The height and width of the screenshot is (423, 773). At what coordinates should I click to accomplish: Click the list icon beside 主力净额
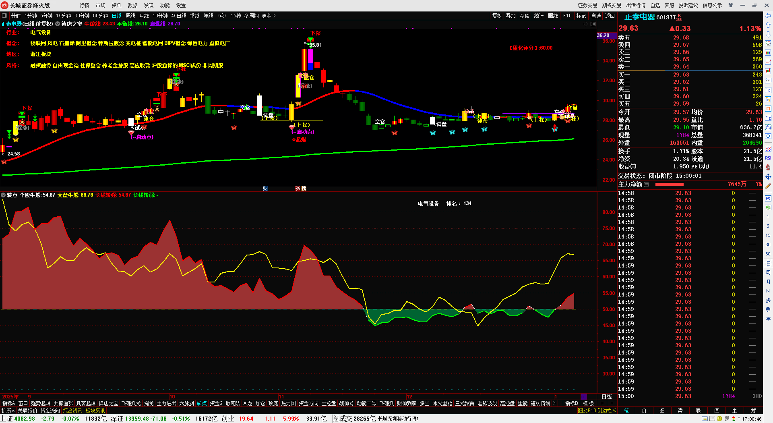click(646, 185)
